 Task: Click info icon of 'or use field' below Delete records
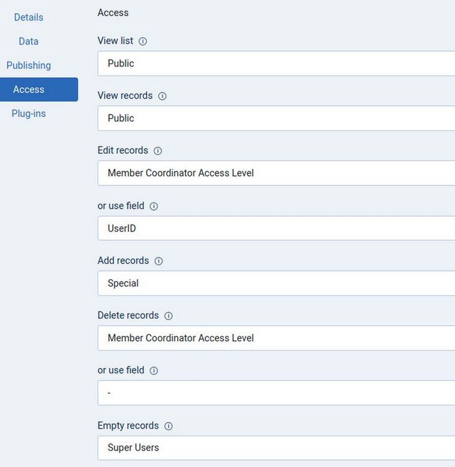pos(154,371)
